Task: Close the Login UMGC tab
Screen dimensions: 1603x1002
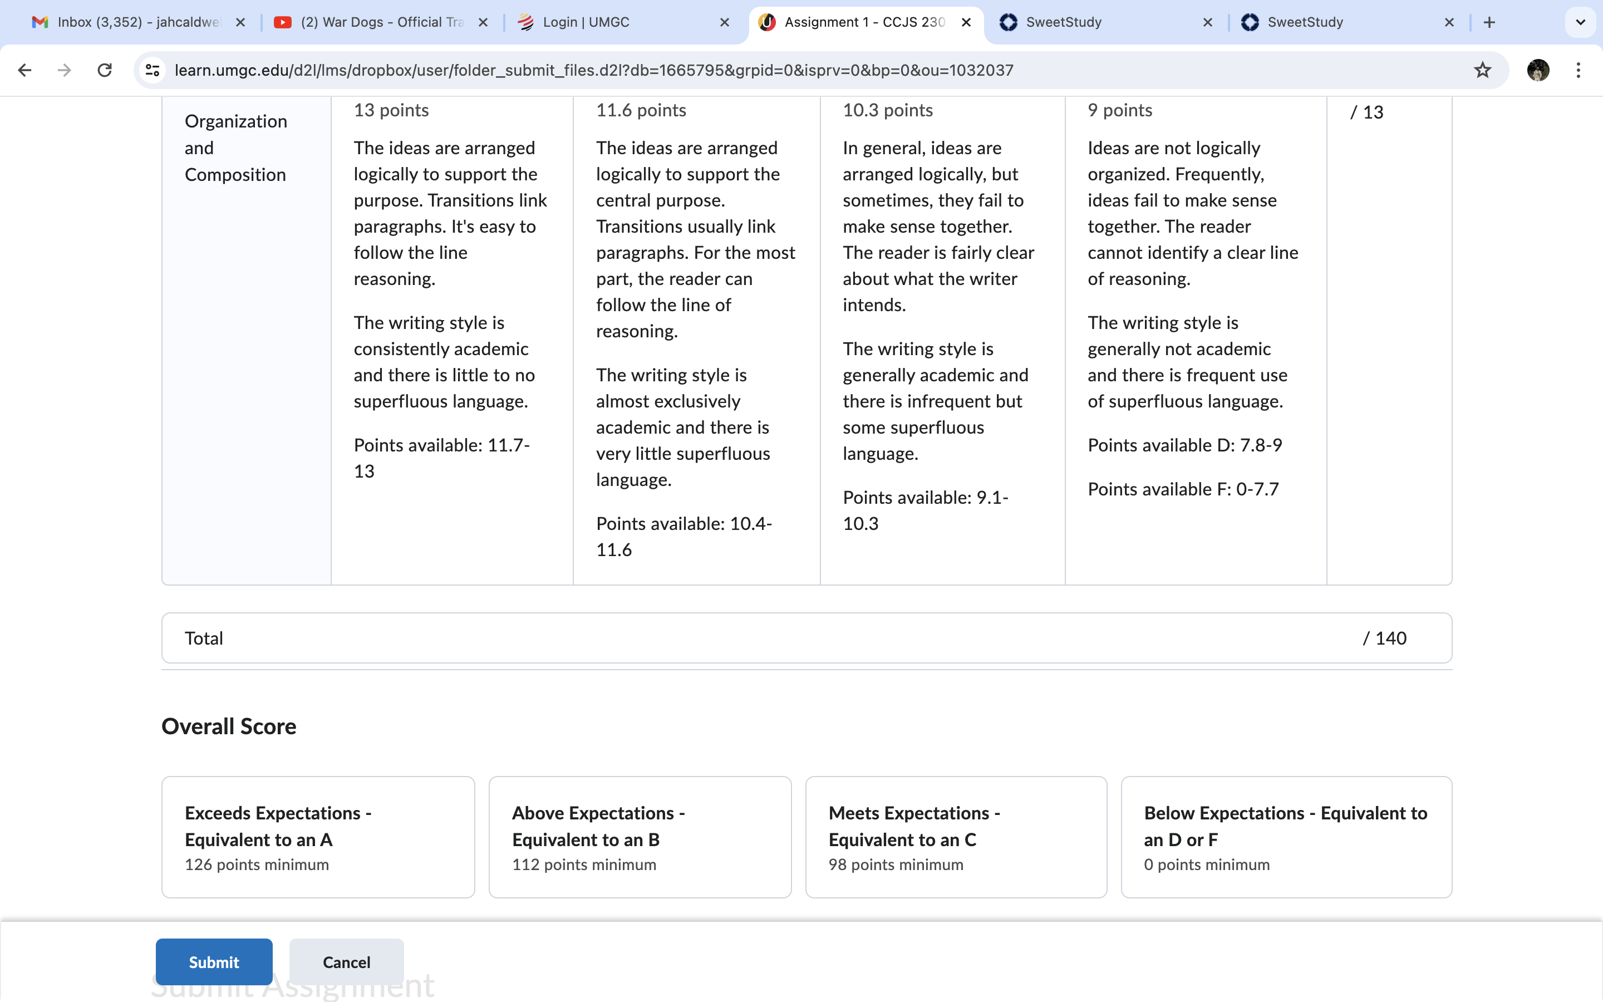Action: 725,22
